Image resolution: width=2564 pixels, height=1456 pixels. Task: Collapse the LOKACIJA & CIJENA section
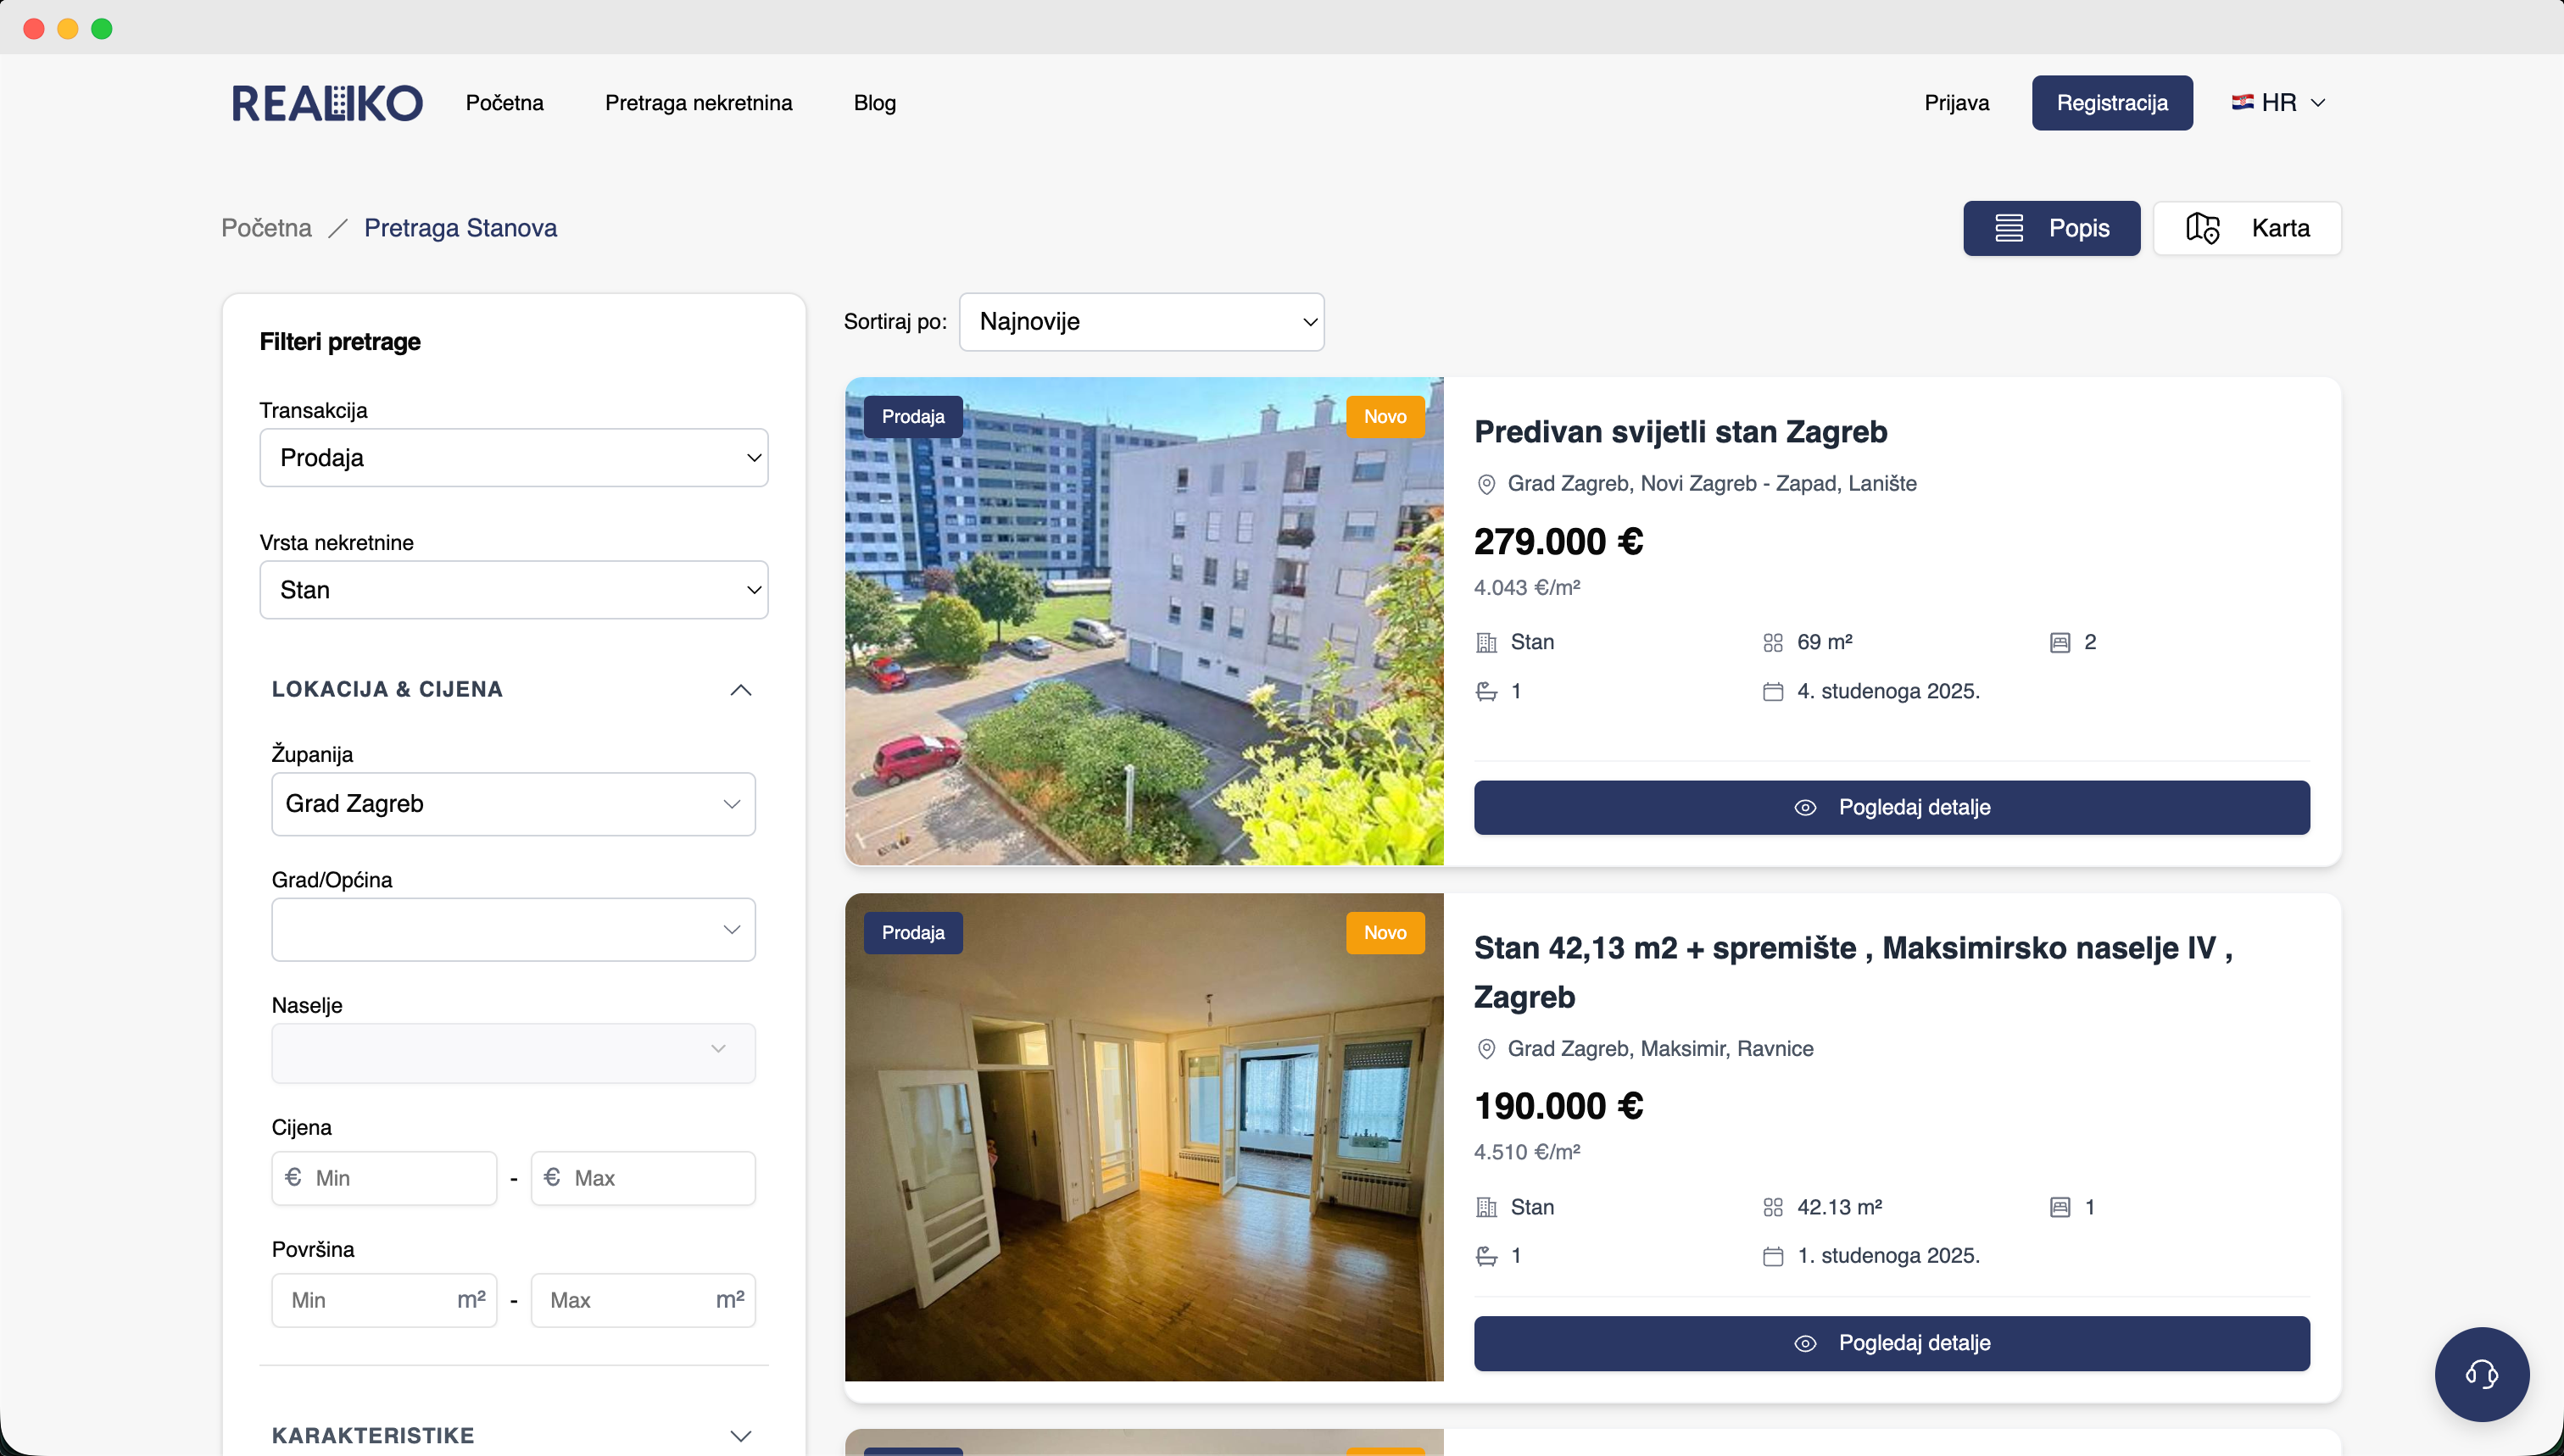pos(740,690)
